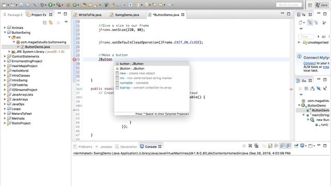Toggle Block Selection Mode icon
The height and width of the screenshot is (186, 331).
point(124,5)
